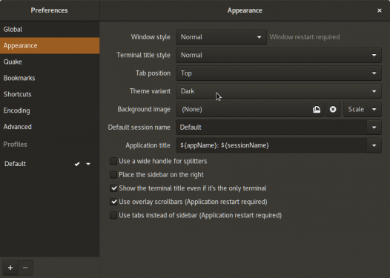390x278 pixels.
Task: Disable Use overlay scrollbars checkbox
Action: click(x=113, y=202)
